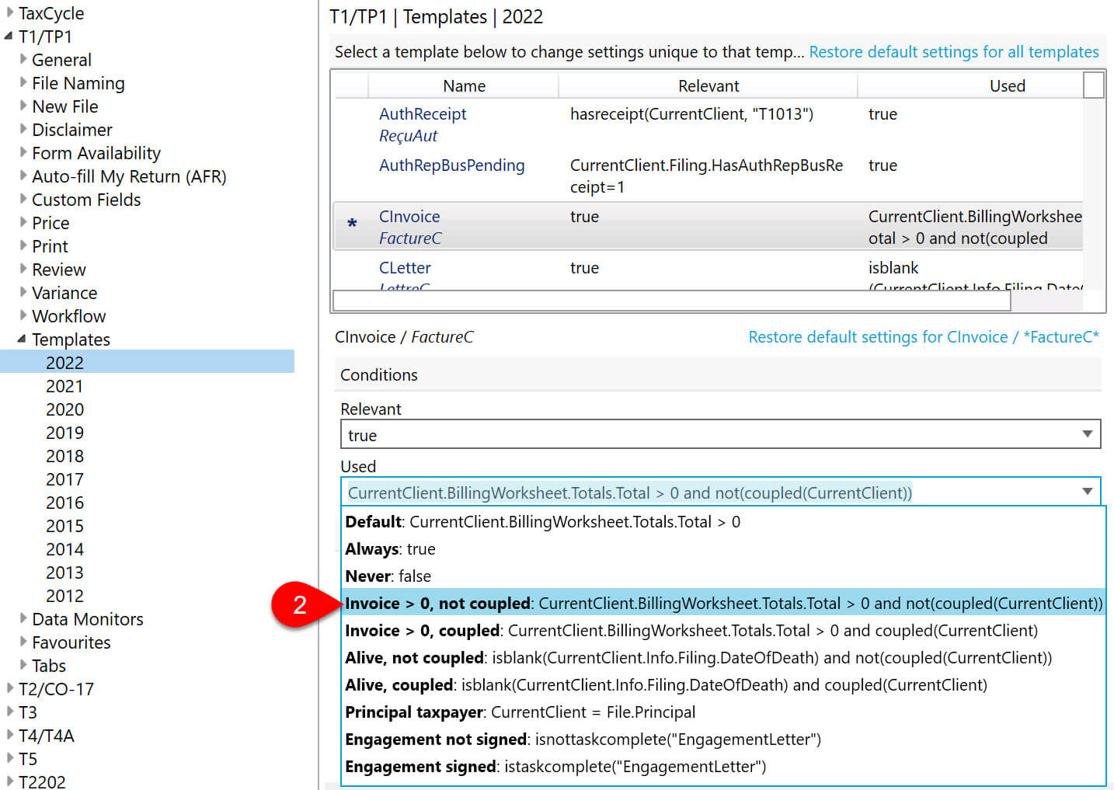Viewport: 1114px width, 790px height.
Task: Select the Review settings item
Action: 59,270
